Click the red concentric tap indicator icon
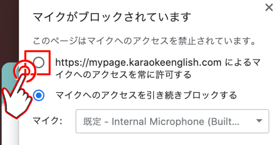 [x=25, y=71]
